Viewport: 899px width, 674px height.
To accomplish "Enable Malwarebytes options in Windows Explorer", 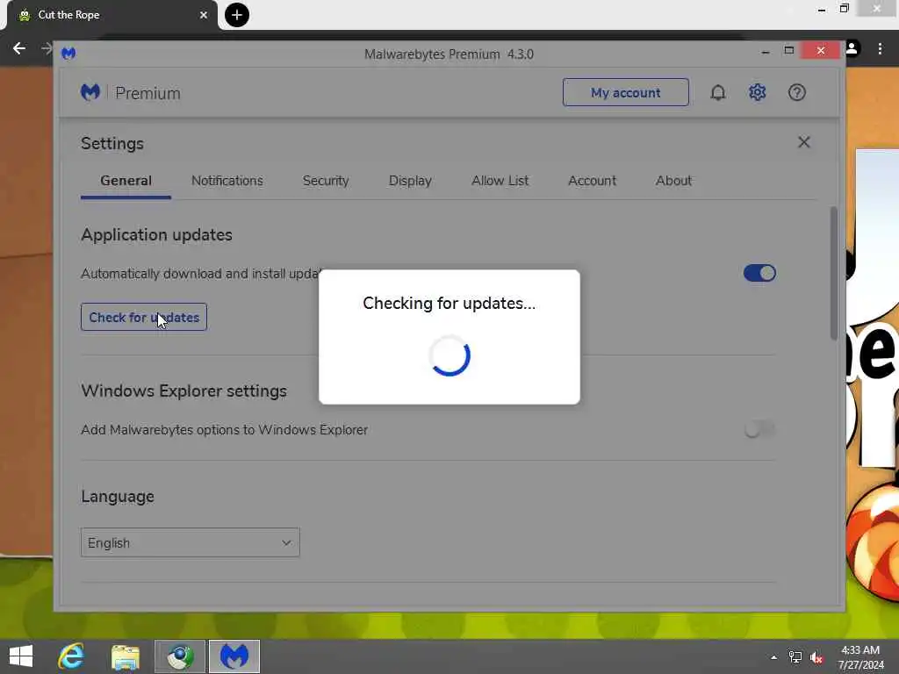I will [x=759, y=429].
